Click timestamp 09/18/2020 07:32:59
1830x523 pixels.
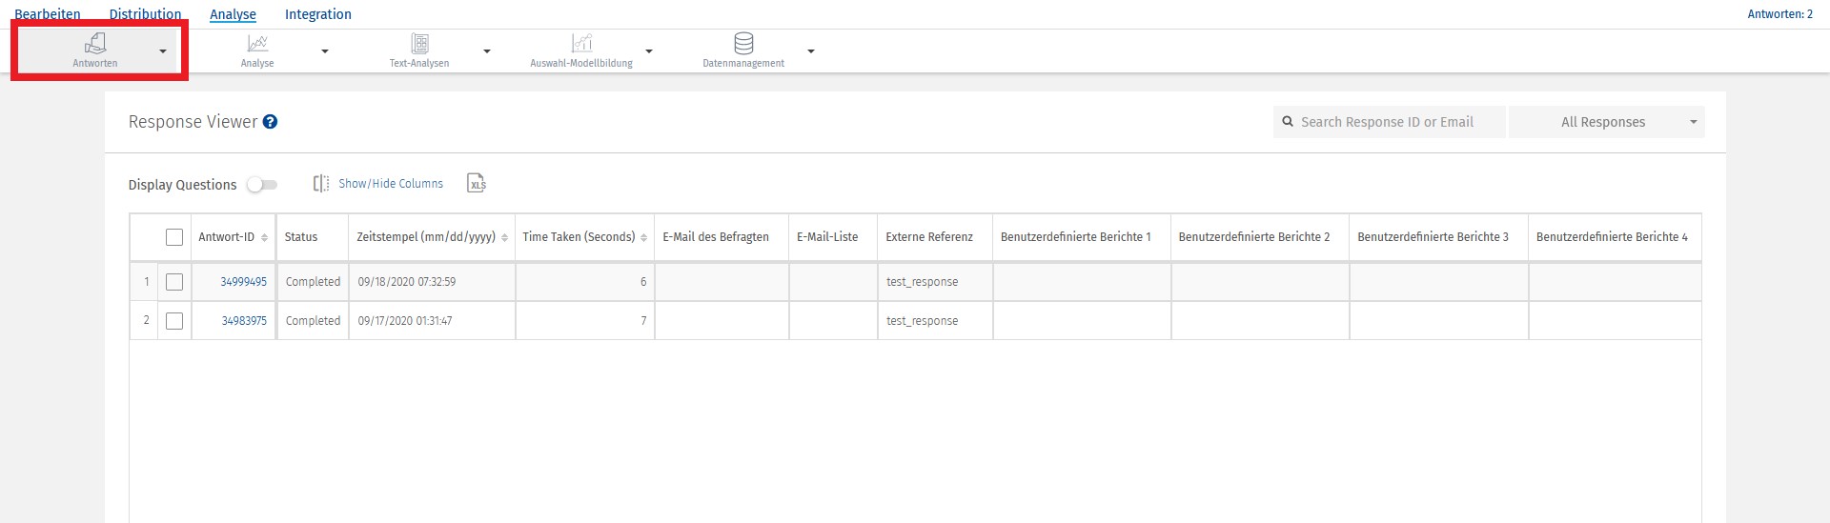point(407,282)
